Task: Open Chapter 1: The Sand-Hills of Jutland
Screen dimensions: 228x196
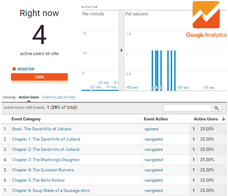Action: click(x=46, y=139)
